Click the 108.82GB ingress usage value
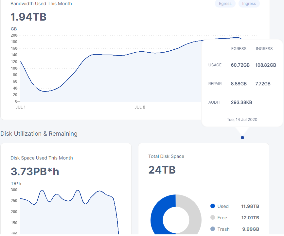This screenshot has width=284, height=236. point(265,65)
